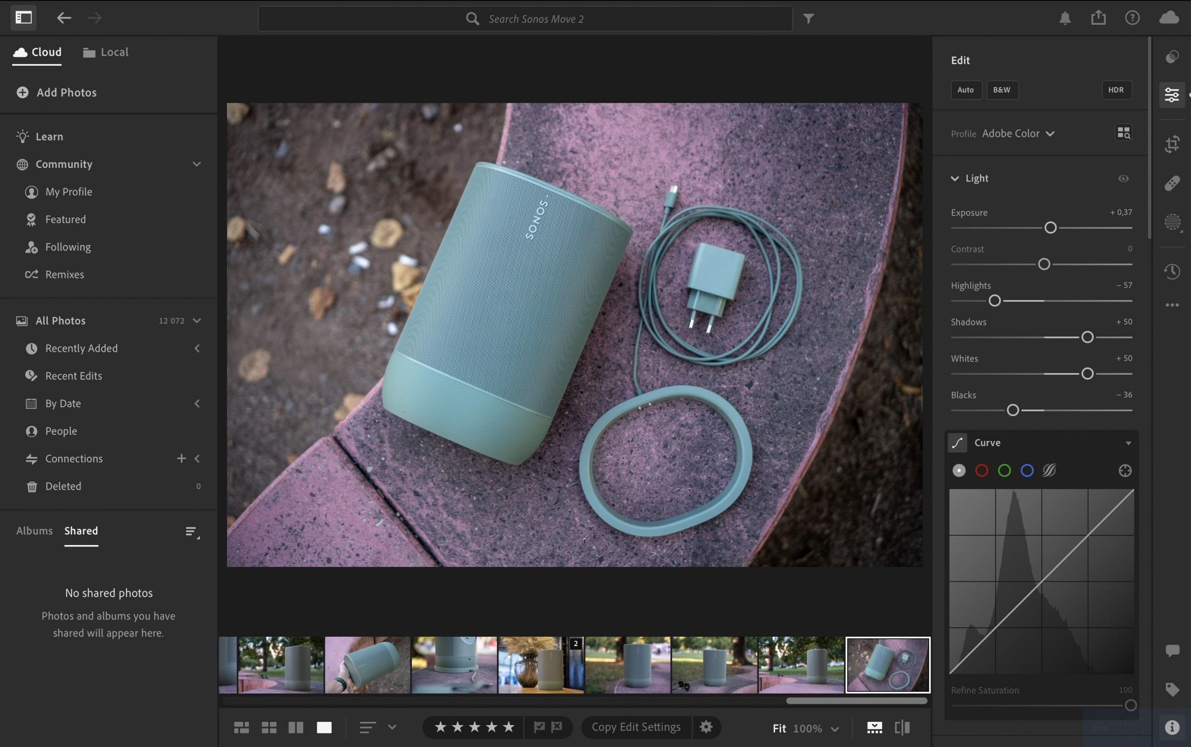Toggle Light panel visibility eye

[x=1124, y=178]
